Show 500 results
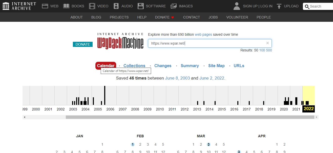 pos(269,50)
